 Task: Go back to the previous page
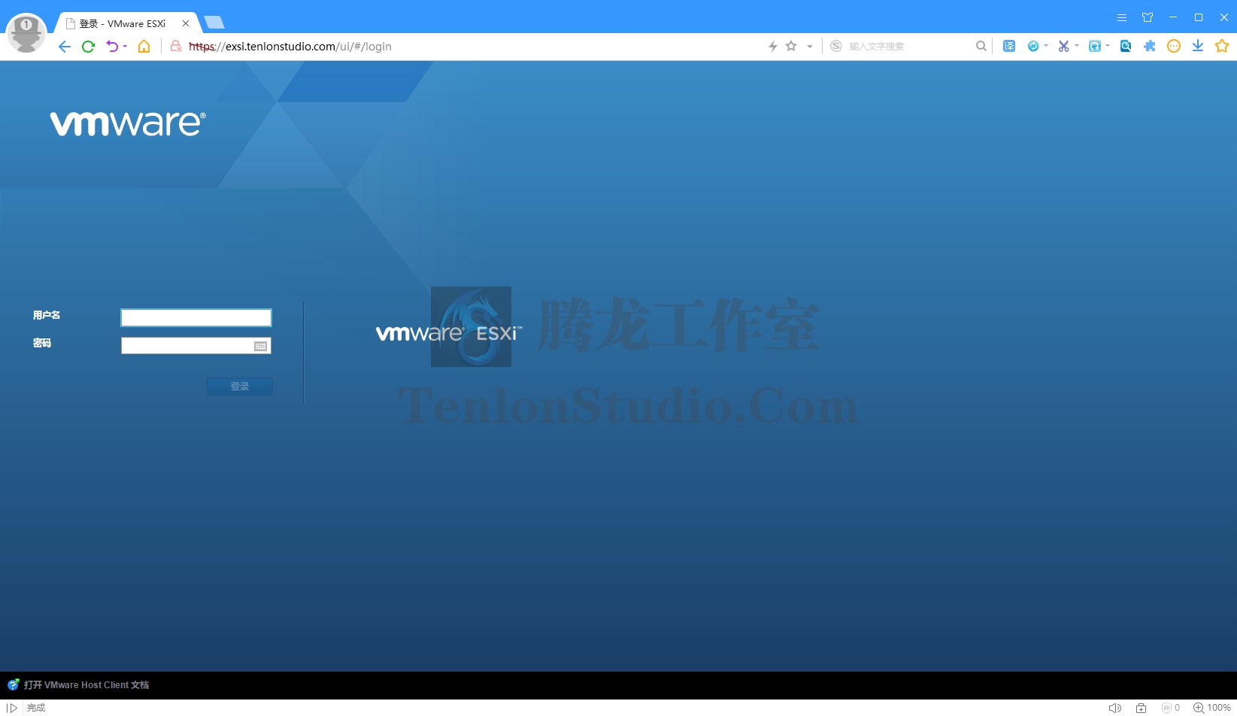tap(65, 47)
